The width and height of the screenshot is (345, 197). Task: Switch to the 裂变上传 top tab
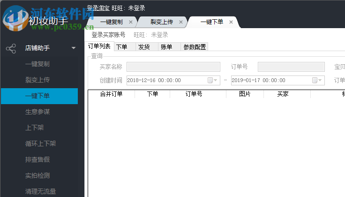(x=162, y=22)
